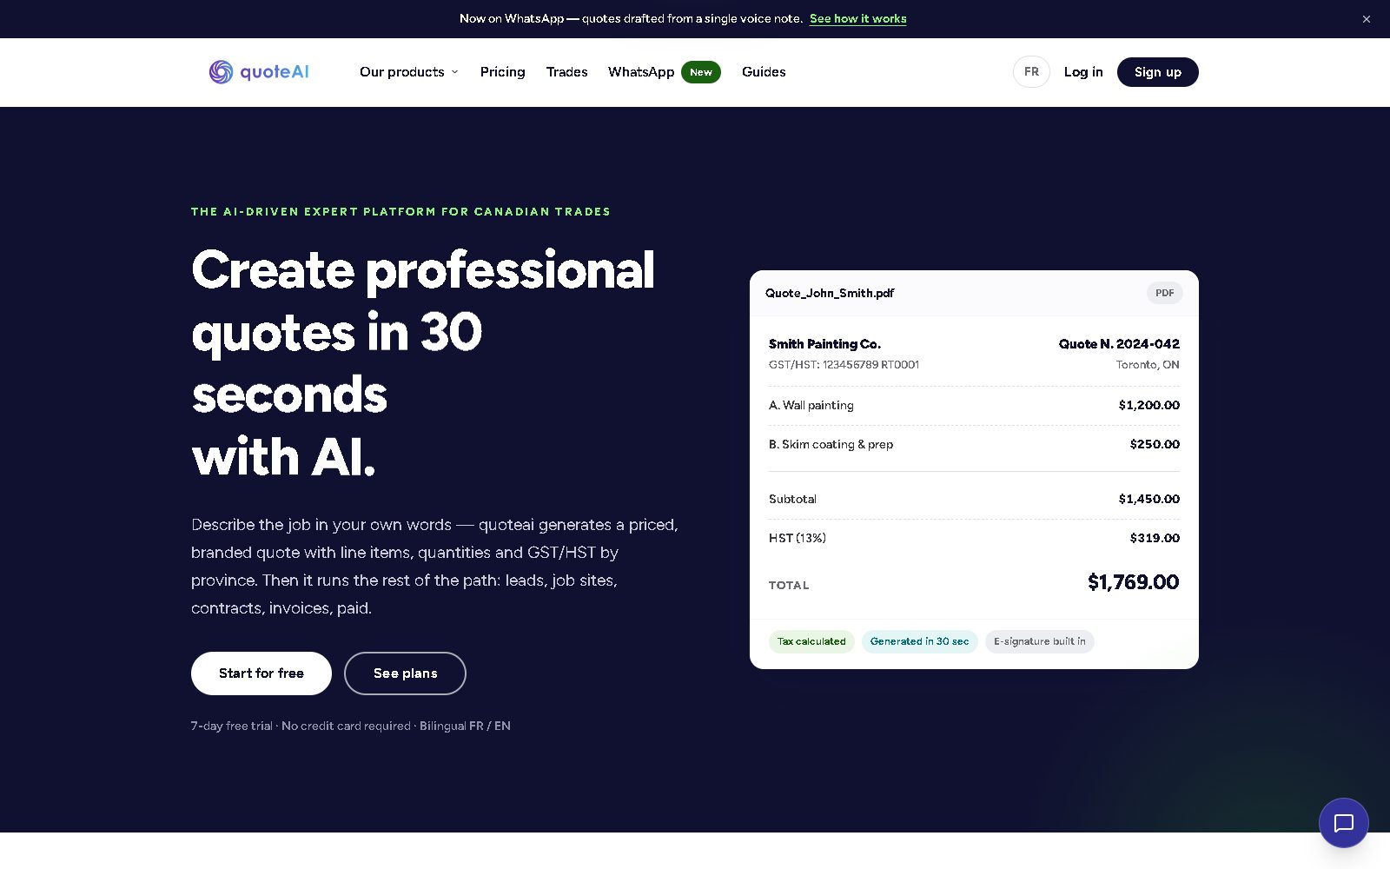Viewport: 1390px width, 869px height.
Task: Click the Log in link
Action: [x=1083, y=72]
